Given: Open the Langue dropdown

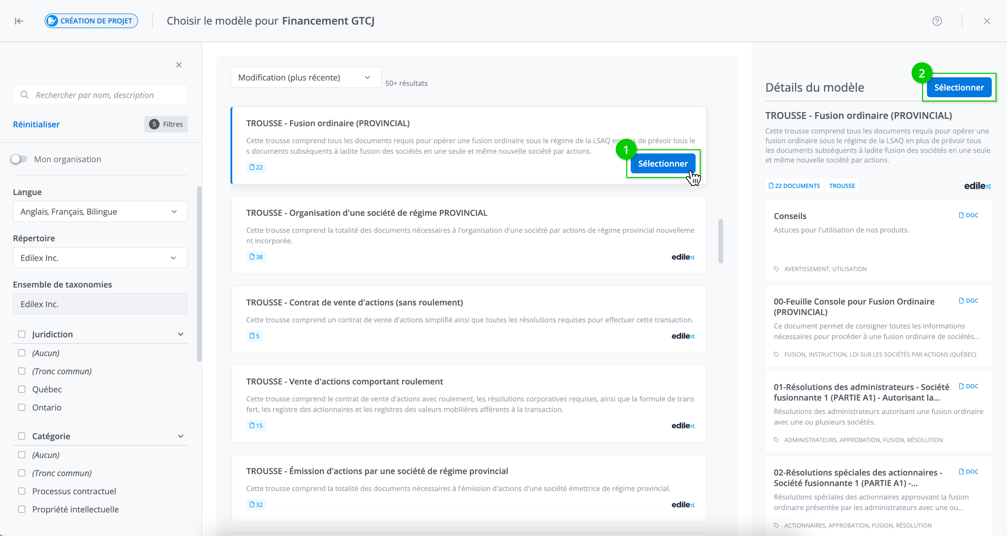Looking at the screenshot, I should (100, 212).
